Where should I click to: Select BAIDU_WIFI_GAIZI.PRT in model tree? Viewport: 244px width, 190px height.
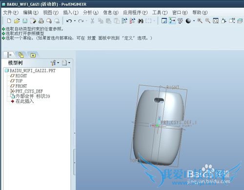click(30, 71)
